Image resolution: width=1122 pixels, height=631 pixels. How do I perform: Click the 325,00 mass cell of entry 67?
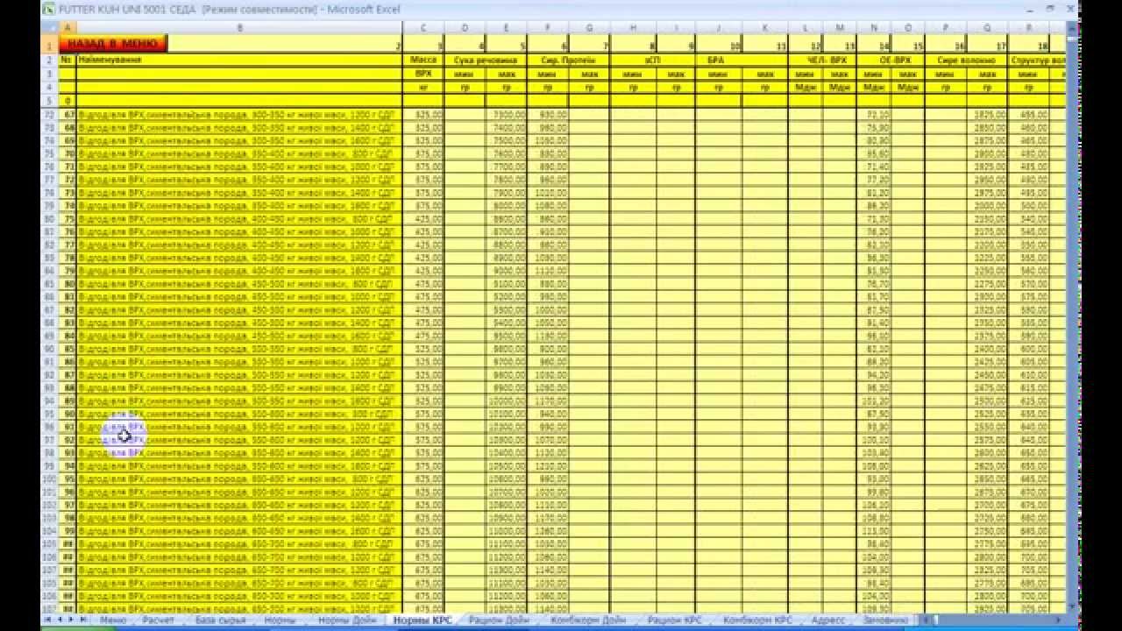coord(423,114)
